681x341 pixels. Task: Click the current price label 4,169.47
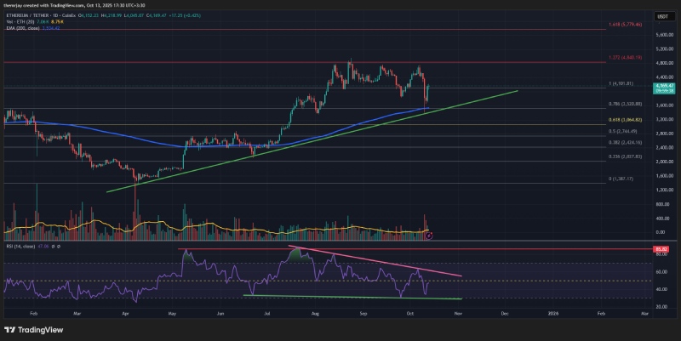(x=660, y=86)
